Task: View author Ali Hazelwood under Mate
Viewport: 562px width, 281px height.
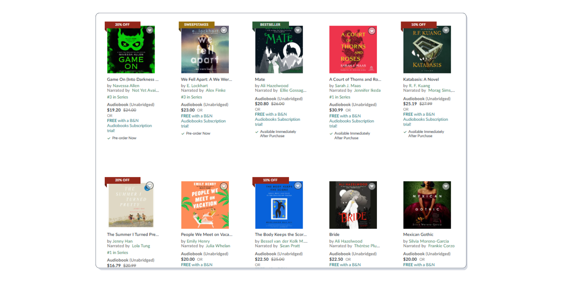Action: point(274,86)
